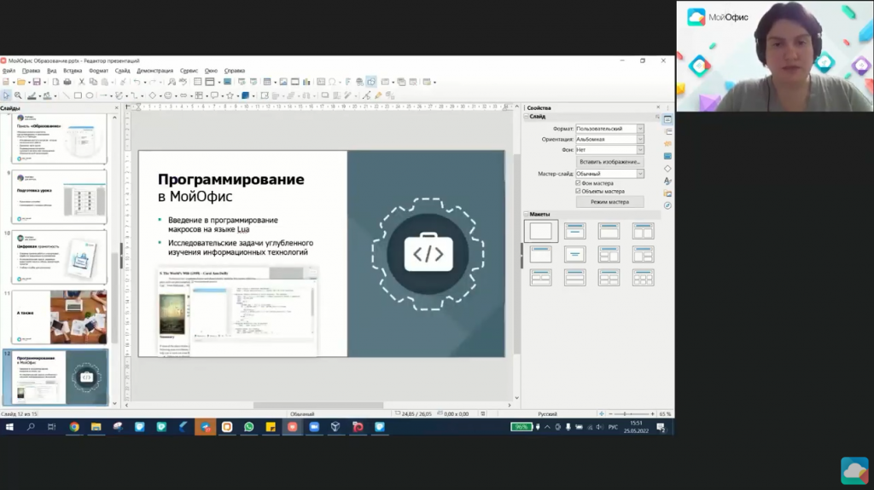Select the smiley Symbol Shapes tool

(168, 95)
